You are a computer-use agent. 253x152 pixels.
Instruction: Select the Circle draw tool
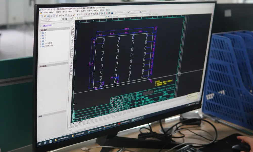(x=73, y=37)
